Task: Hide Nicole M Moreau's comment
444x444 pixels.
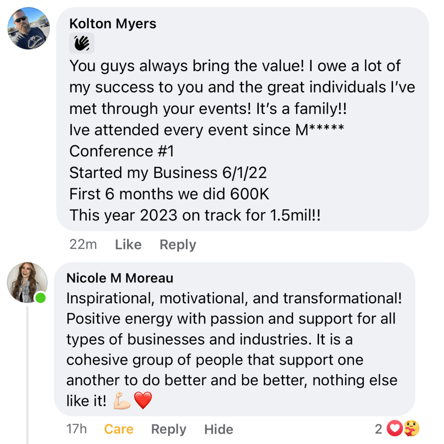Action: tap(219, 429)
